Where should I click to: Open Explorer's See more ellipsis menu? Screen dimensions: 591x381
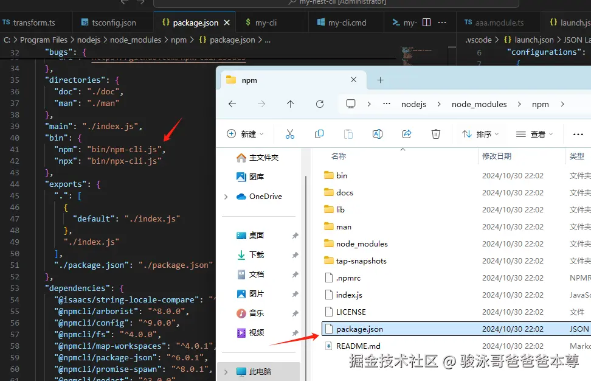click(x=578, y=134)
